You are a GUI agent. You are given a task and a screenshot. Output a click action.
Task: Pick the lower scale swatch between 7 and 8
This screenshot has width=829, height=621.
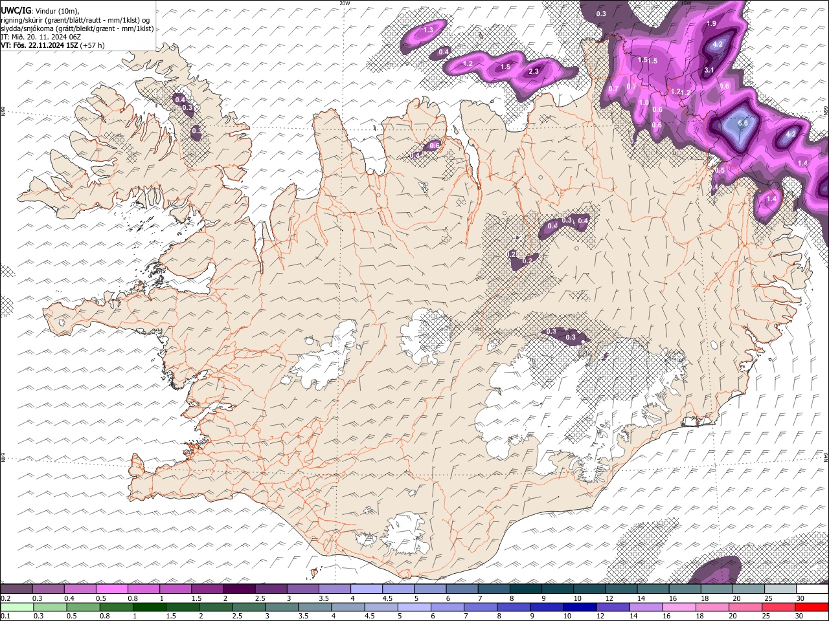(x=480, y=607)
